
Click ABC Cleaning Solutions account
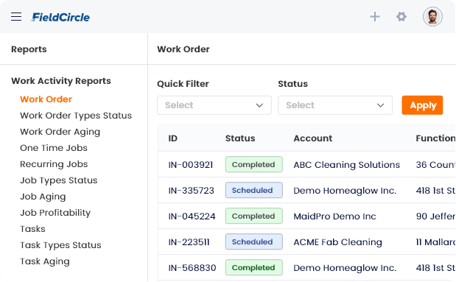click(x=347, y=165)
